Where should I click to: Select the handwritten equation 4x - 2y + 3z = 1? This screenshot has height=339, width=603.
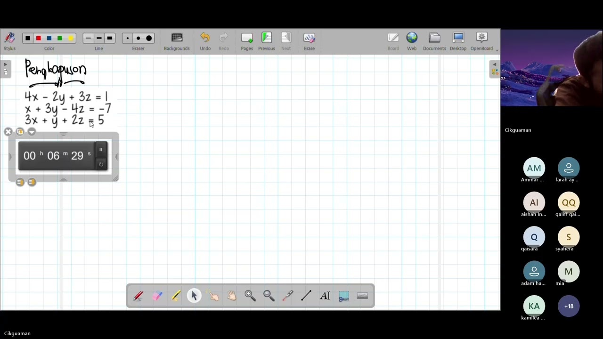[x=66, y=97]
